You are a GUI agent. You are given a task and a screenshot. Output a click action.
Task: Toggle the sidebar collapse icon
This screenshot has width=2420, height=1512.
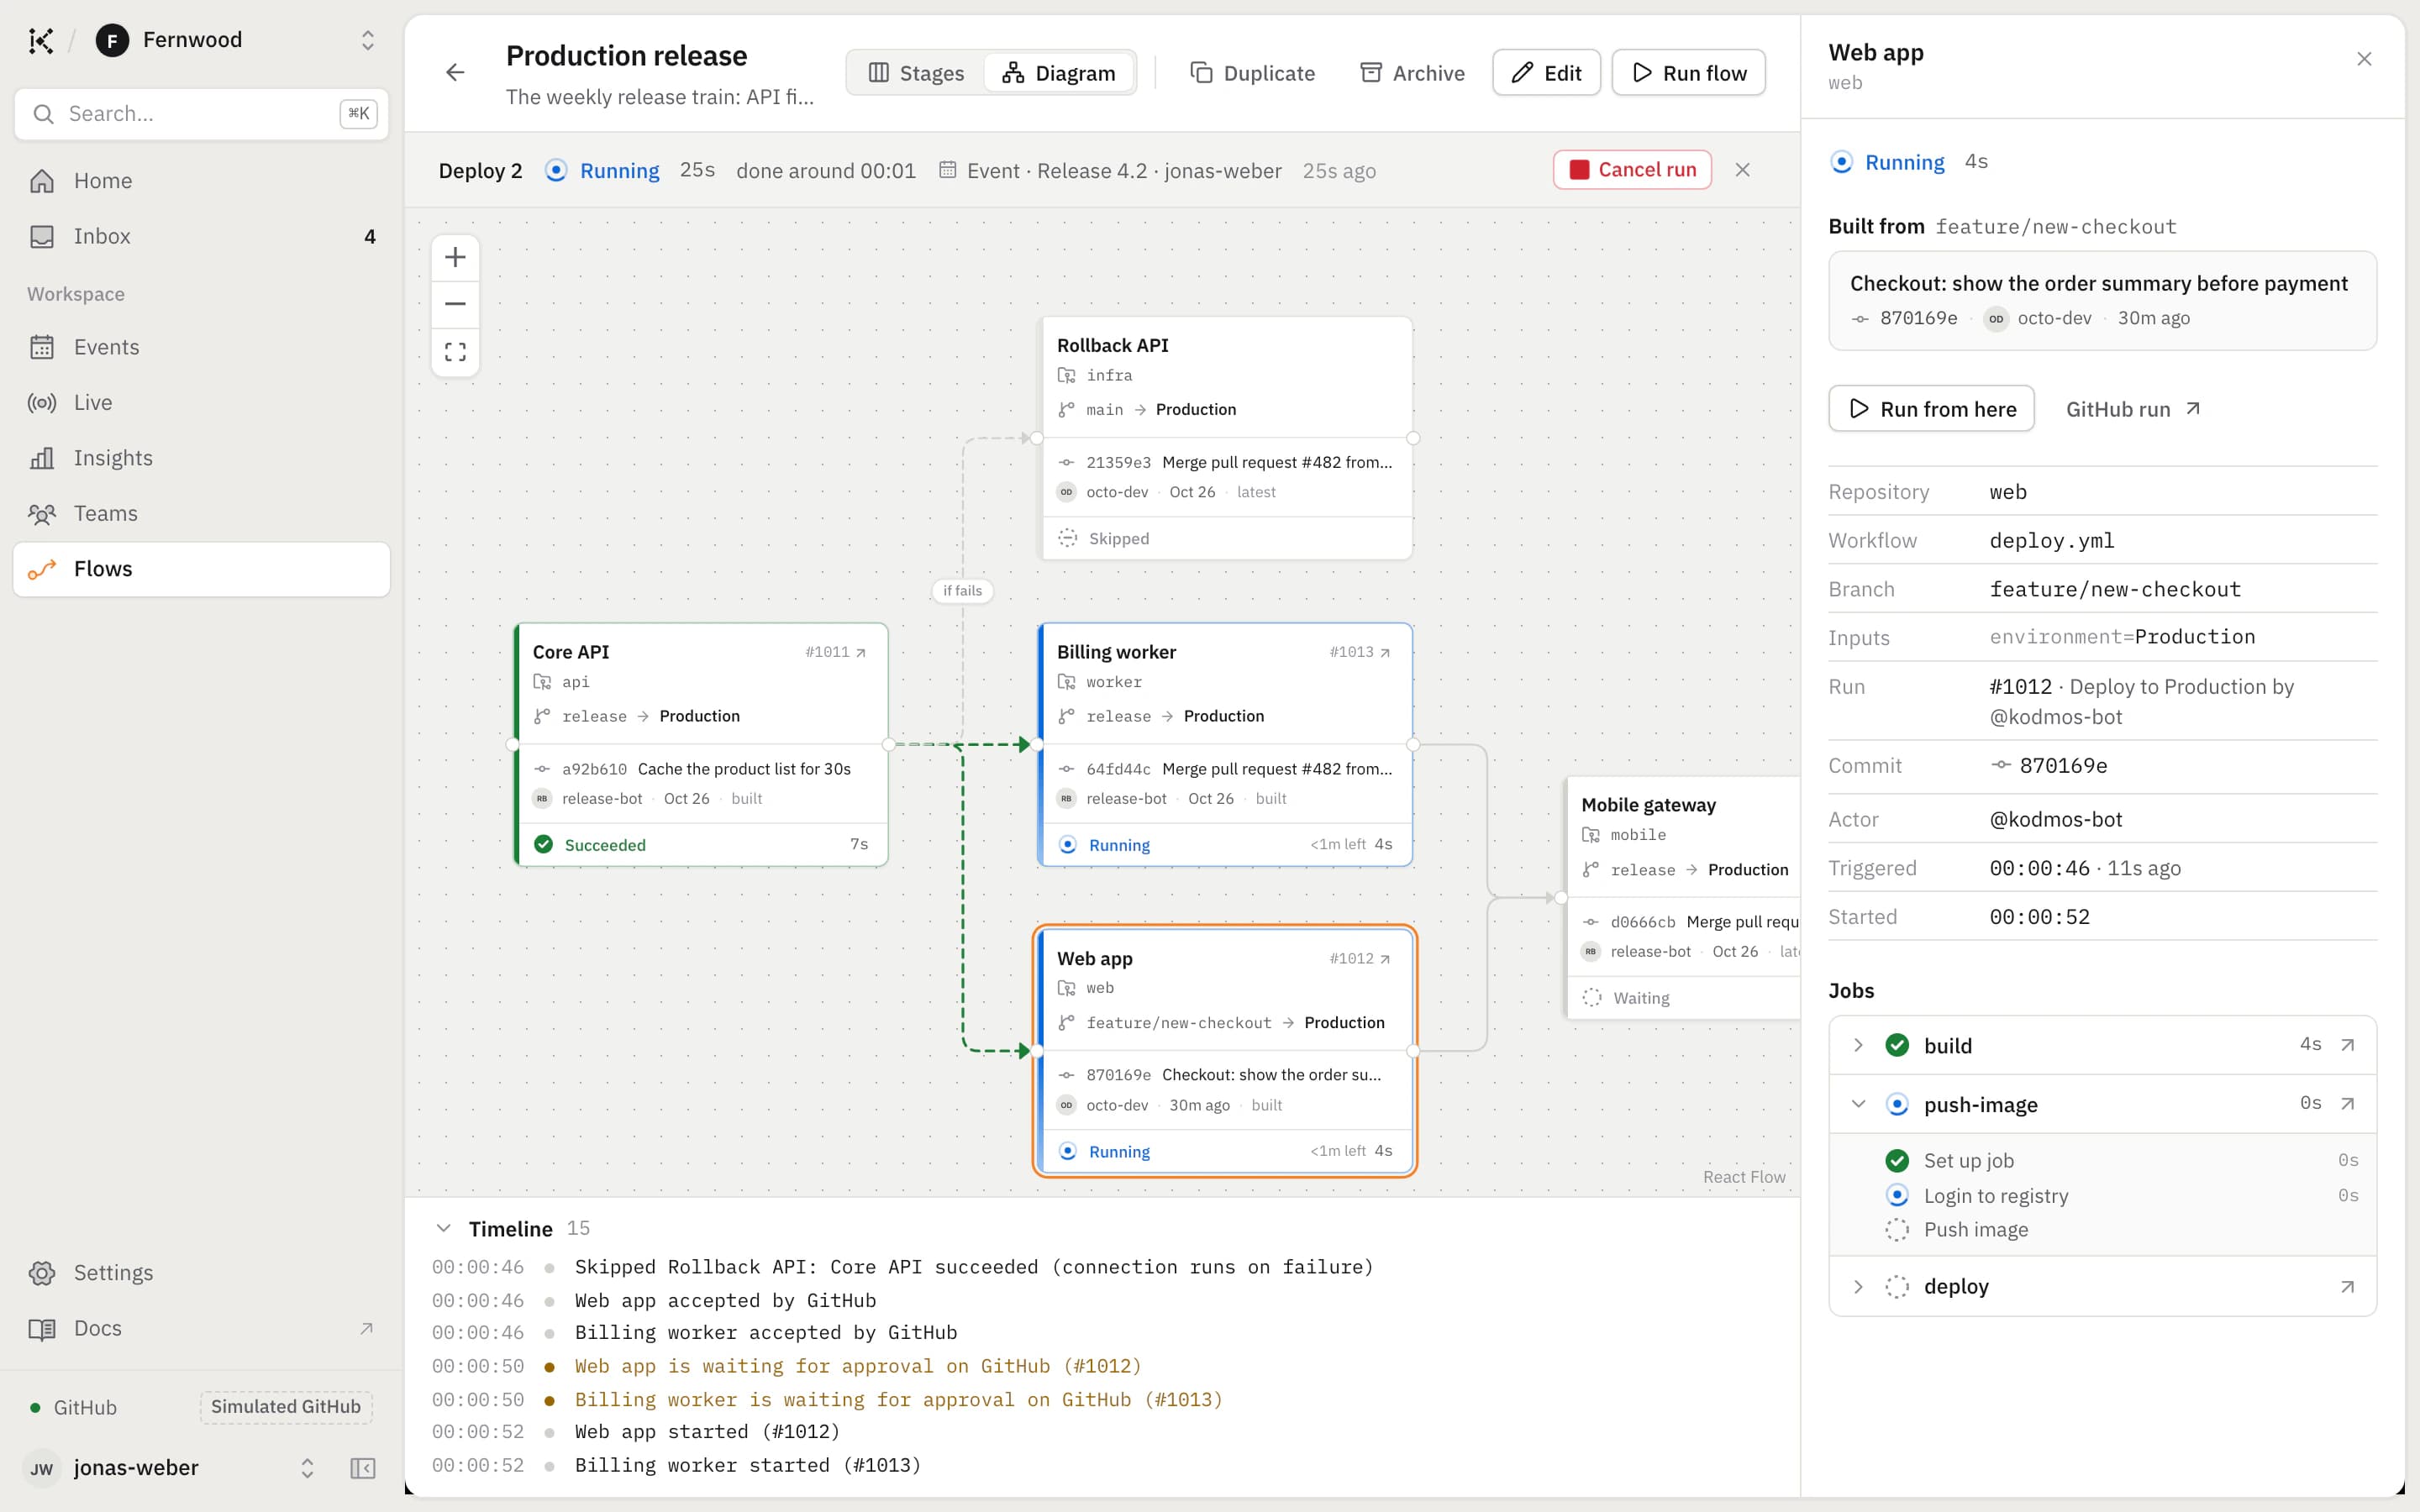point(363,1468)
